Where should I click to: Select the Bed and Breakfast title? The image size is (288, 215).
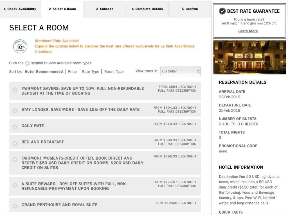(43, 142)
